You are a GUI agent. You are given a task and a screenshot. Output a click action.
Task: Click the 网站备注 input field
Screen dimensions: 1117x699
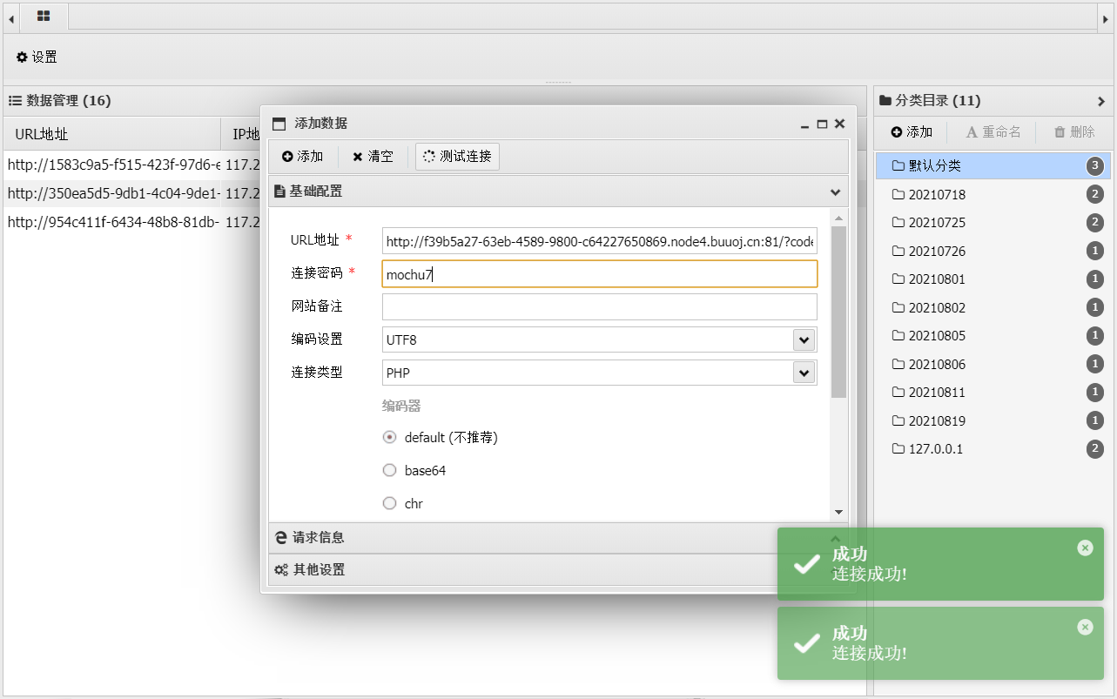(599, 306)
